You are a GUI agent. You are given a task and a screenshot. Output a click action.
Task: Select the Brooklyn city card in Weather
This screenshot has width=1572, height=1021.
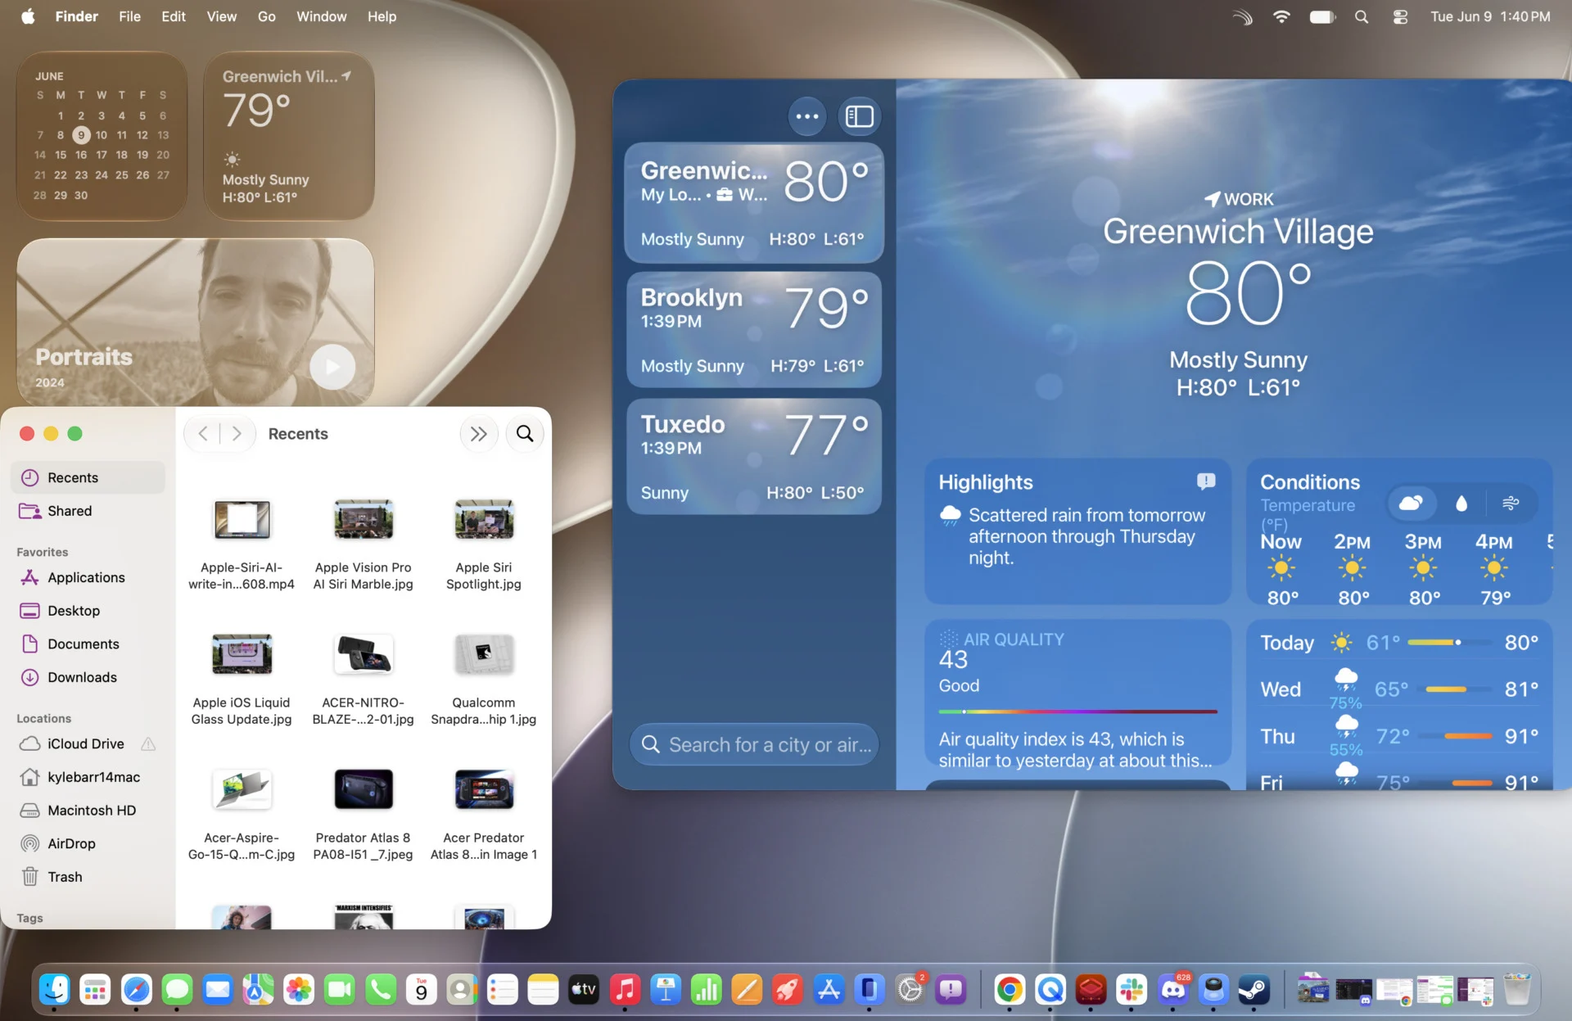(753, 330)
